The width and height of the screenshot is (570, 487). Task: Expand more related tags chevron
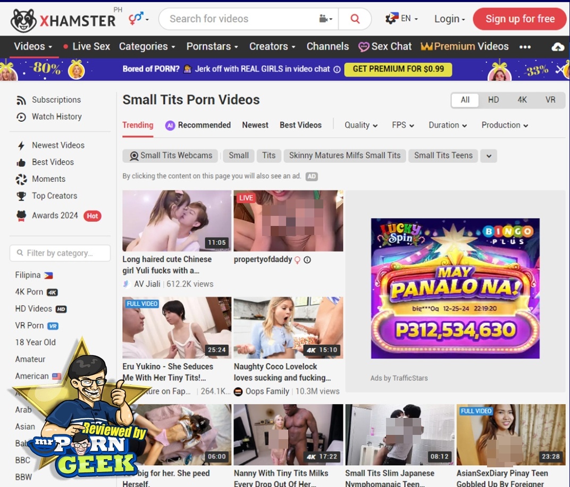[x=489, y=156]
